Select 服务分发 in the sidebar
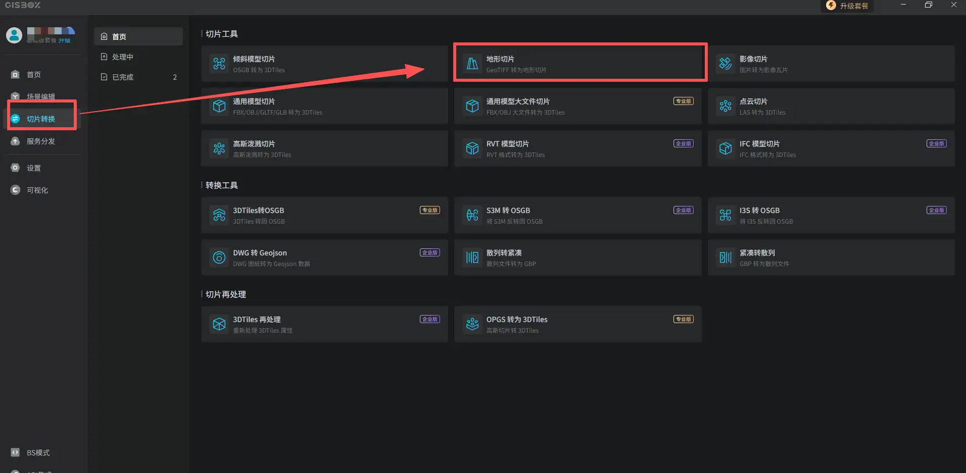966x473 pixels. point(40,141)
